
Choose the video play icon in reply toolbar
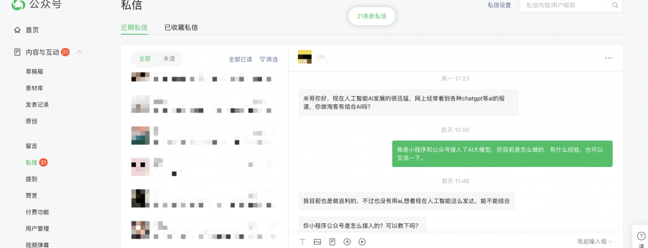click(x=362, y=242)
